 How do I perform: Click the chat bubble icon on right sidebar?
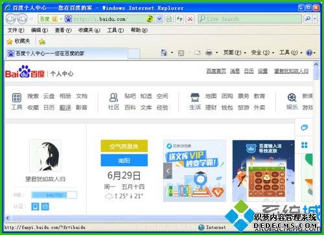(x=304, y=128)
